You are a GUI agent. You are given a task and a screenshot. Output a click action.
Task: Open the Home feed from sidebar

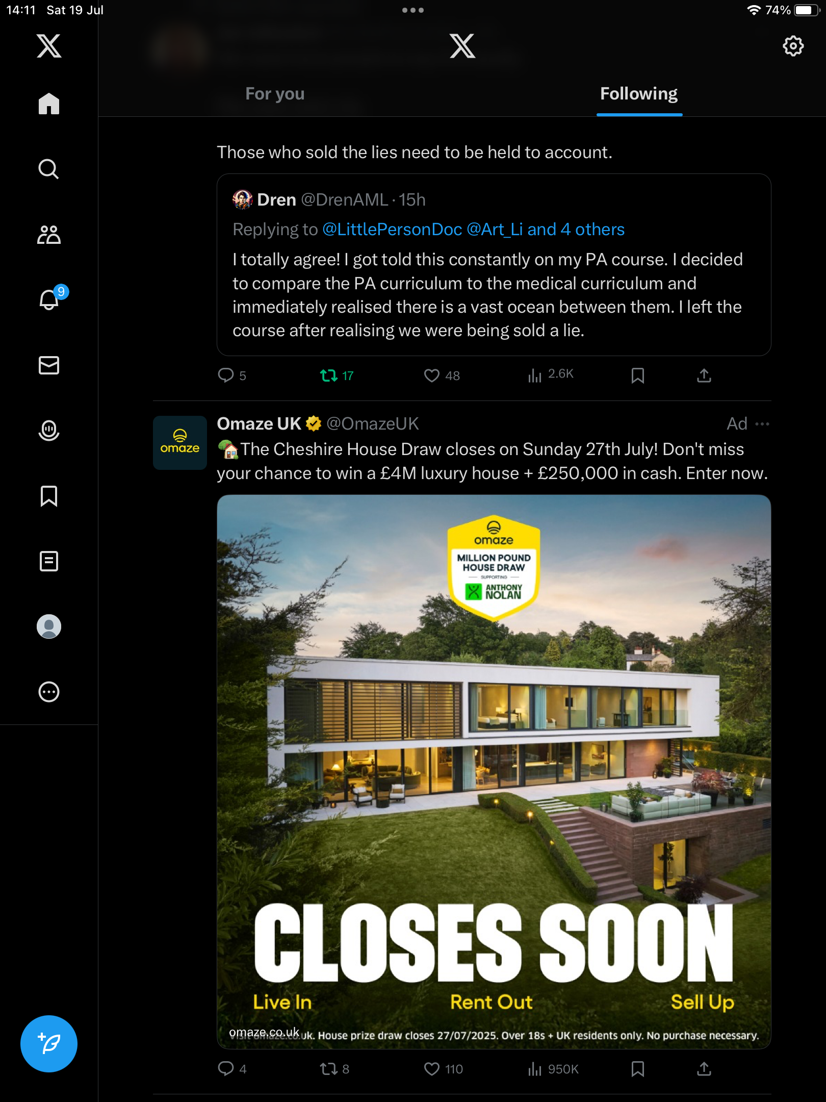click(49, 104)
